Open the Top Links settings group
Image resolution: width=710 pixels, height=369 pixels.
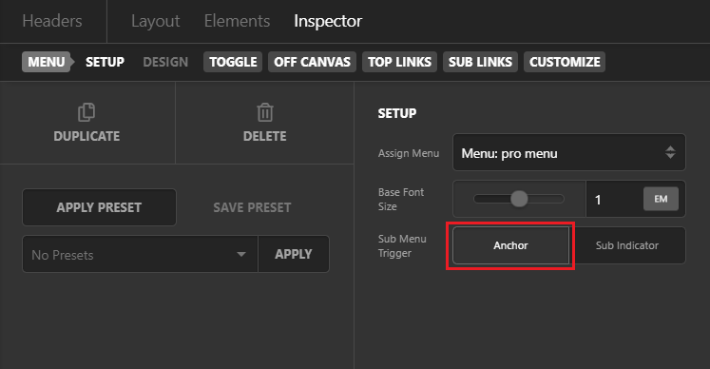(x=399, y=62)
